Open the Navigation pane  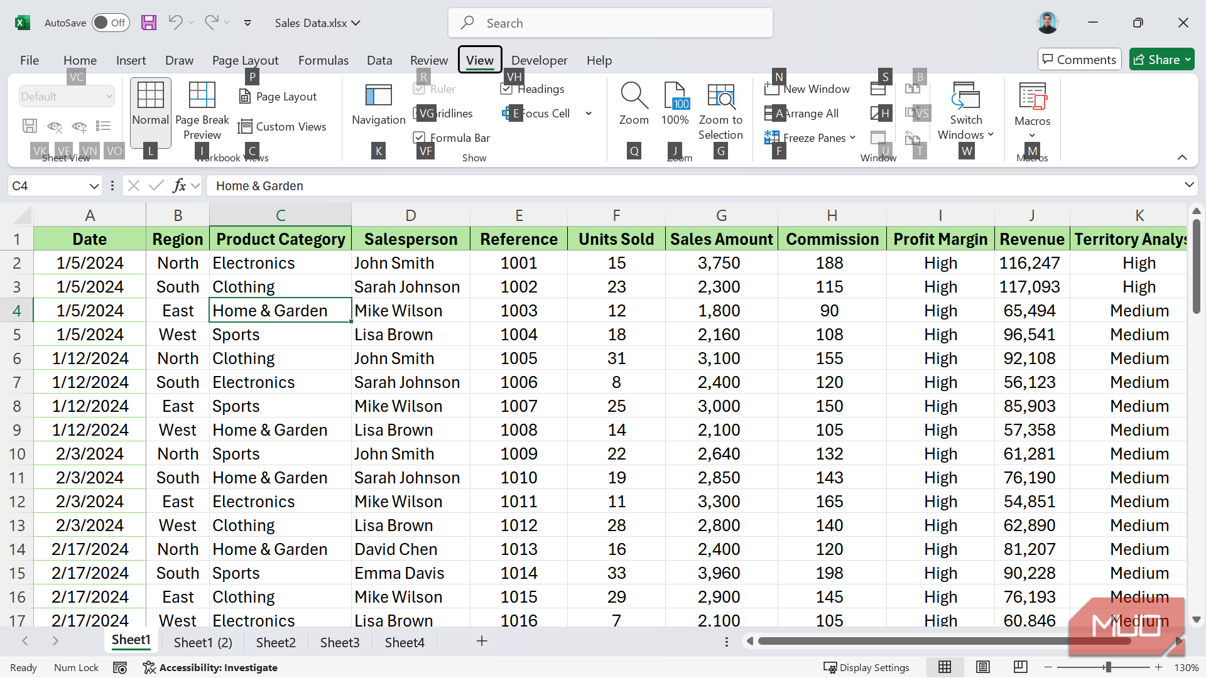(378, 105)
